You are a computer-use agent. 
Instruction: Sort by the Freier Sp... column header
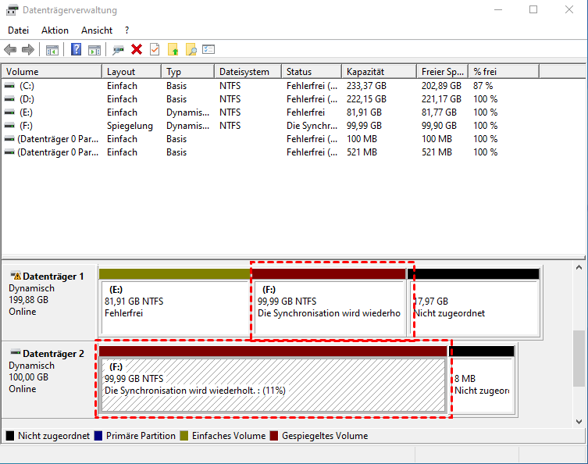pyautogui.click(x=443, y=72)
